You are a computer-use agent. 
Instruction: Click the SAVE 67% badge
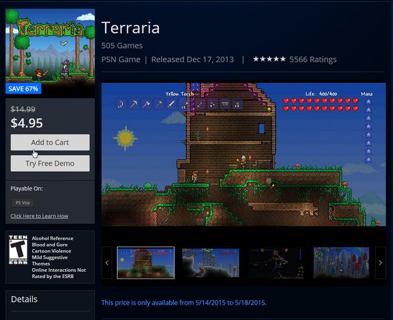coord(23,89)
